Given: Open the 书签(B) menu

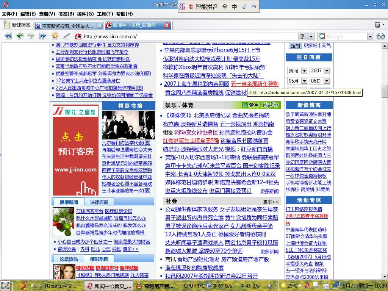Looking at the screenshot, I should point(66,14).
